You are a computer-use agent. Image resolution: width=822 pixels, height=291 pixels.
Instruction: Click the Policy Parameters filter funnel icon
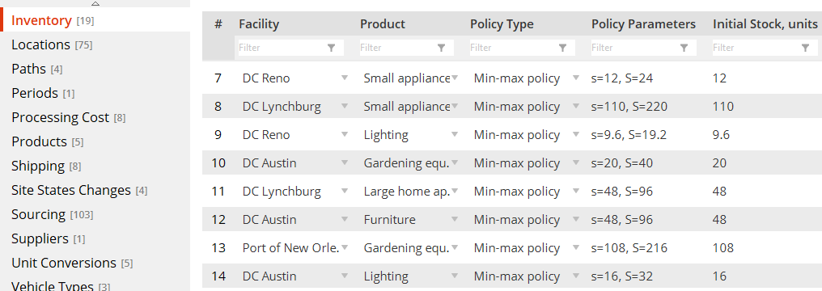684,48
